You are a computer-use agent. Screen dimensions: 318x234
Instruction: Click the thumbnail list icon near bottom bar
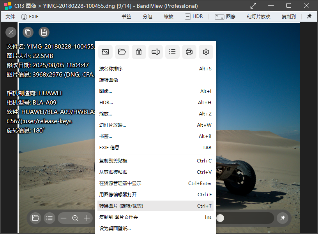(x=49, y=218)
